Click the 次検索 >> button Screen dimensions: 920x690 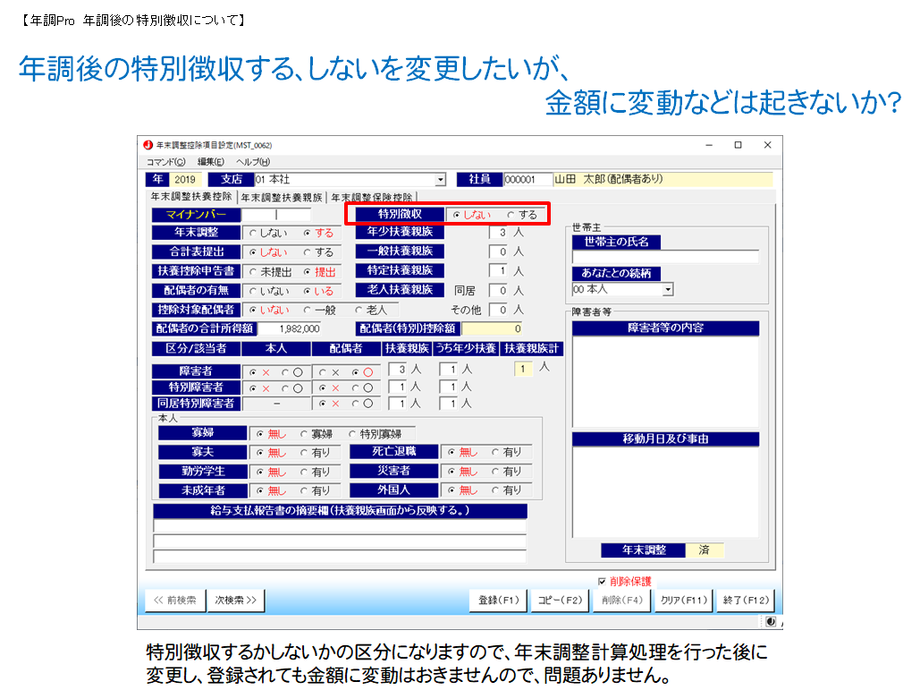(235, 601)
